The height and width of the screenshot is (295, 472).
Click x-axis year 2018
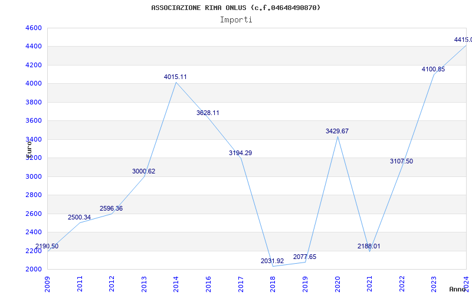coord(273,284)
